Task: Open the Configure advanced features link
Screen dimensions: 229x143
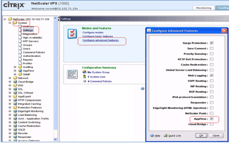Action: [x=100, y=40]
